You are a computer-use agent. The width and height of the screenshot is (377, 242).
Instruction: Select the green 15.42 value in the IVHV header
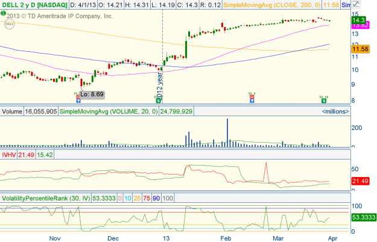[x=45, y=155]
